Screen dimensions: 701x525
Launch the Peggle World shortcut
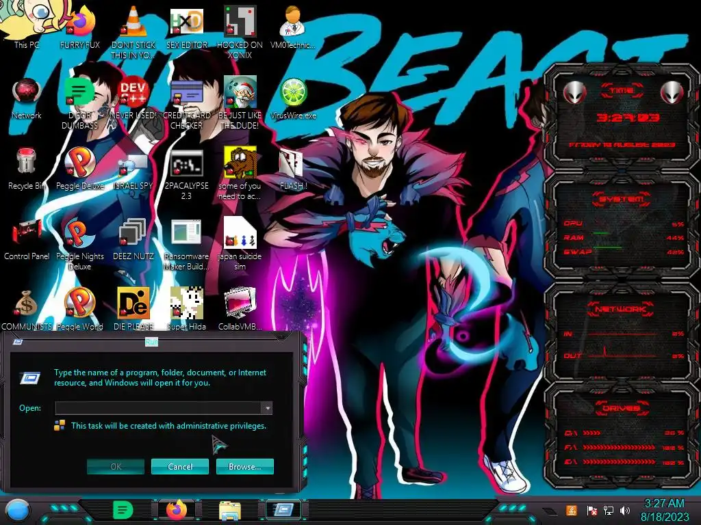pyautogui.click(x=79, y=309)
